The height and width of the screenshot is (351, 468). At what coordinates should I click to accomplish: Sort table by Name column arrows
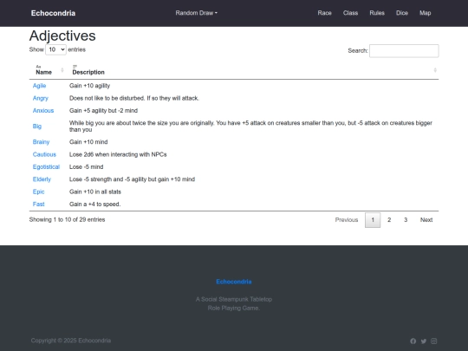click(62, 70)
